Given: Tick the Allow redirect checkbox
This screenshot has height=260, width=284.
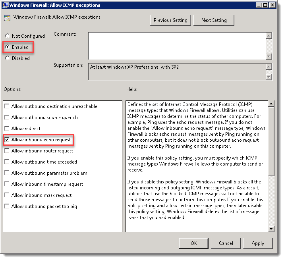Looking at the screenshot, I should (x=7, y=129).
